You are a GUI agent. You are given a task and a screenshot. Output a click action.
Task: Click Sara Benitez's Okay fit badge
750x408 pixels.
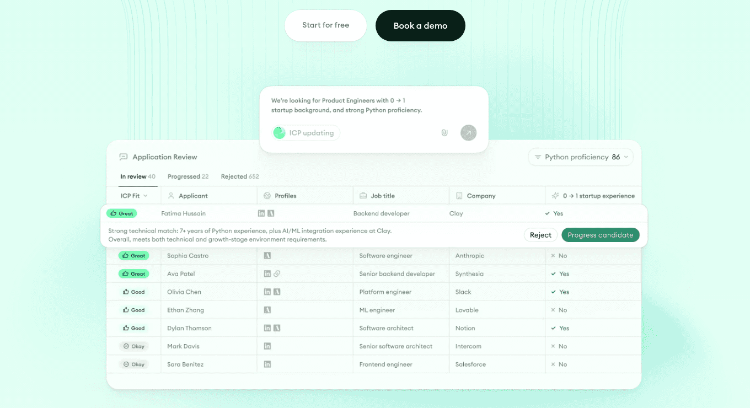click(133, 364)
